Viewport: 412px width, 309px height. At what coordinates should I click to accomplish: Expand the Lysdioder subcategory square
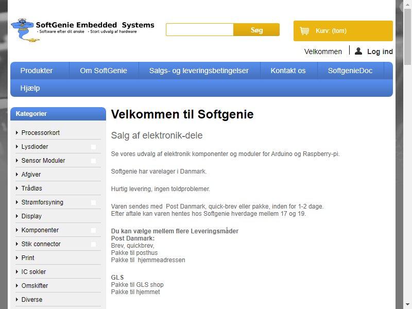(x=93, y=147)
